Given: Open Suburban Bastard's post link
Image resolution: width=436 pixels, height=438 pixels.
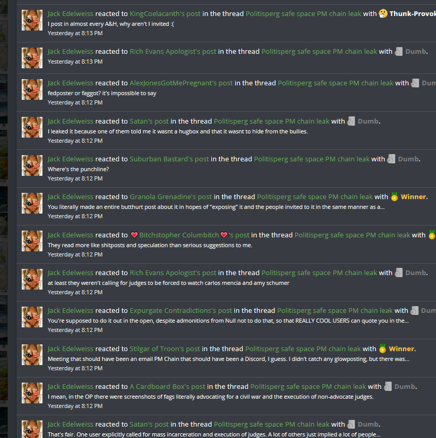Looking at the screenshot, I should click(x=169, y=159).
